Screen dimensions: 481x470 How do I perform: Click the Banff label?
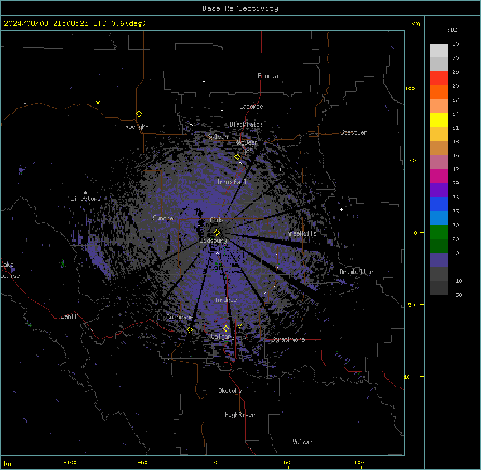(69, 316)
